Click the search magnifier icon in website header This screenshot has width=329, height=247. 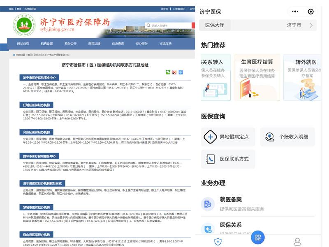point(148,26)
